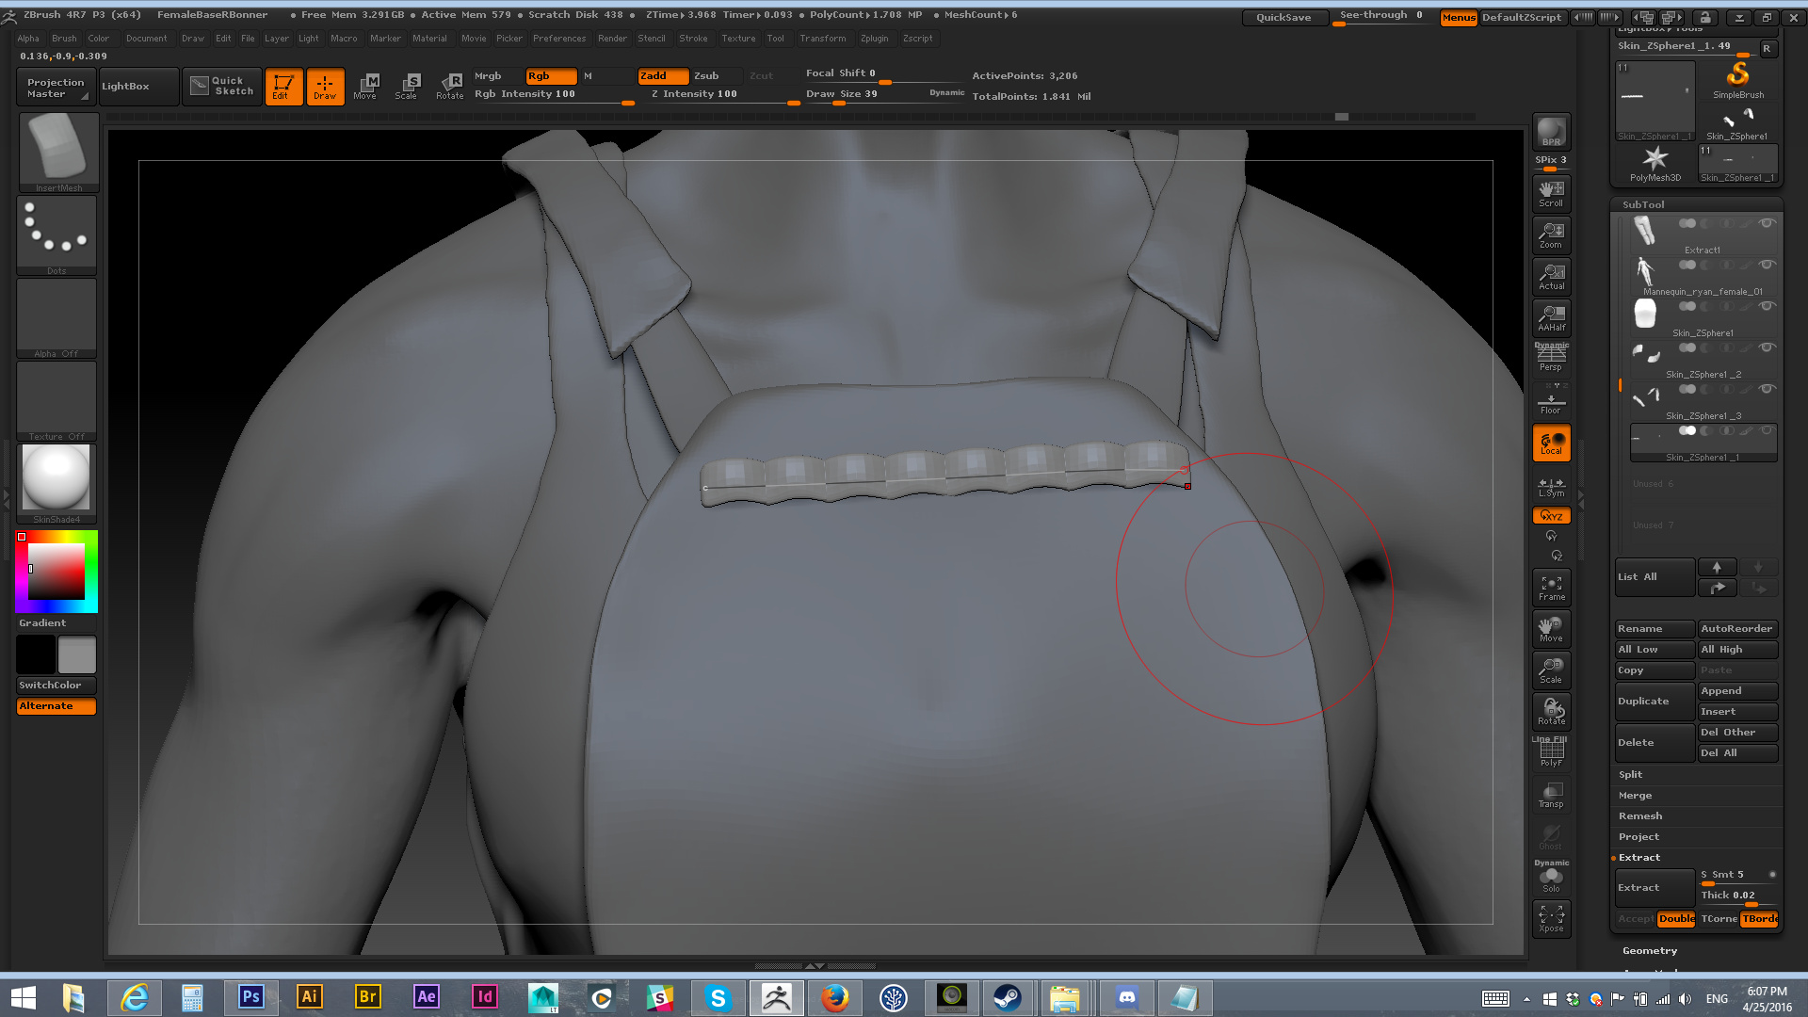Open the Zplugin menu
Screen dimensions: 1808x1017
coord(874,39)
